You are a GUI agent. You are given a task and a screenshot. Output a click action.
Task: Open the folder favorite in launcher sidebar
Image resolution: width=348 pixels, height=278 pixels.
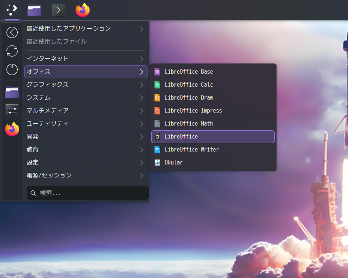12,92
